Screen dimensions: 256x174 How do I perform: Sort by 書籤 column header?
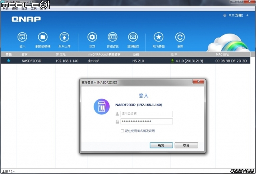[8, 54]
